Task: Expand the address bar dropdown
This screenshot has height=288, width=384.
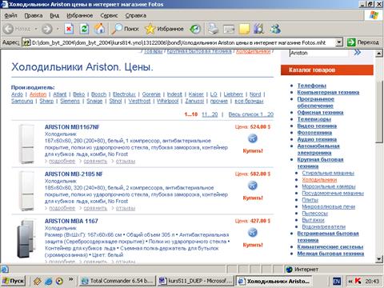Action: tap(338, 42)
